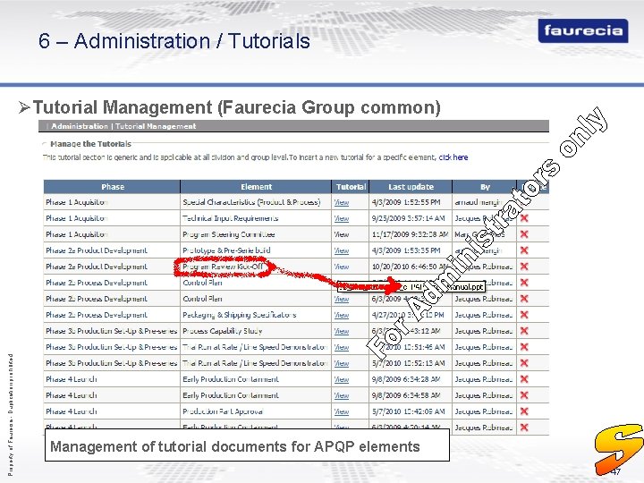View the Process Capability Study tutorial
The width and height of the screenshot is (644, 483).
342,331
